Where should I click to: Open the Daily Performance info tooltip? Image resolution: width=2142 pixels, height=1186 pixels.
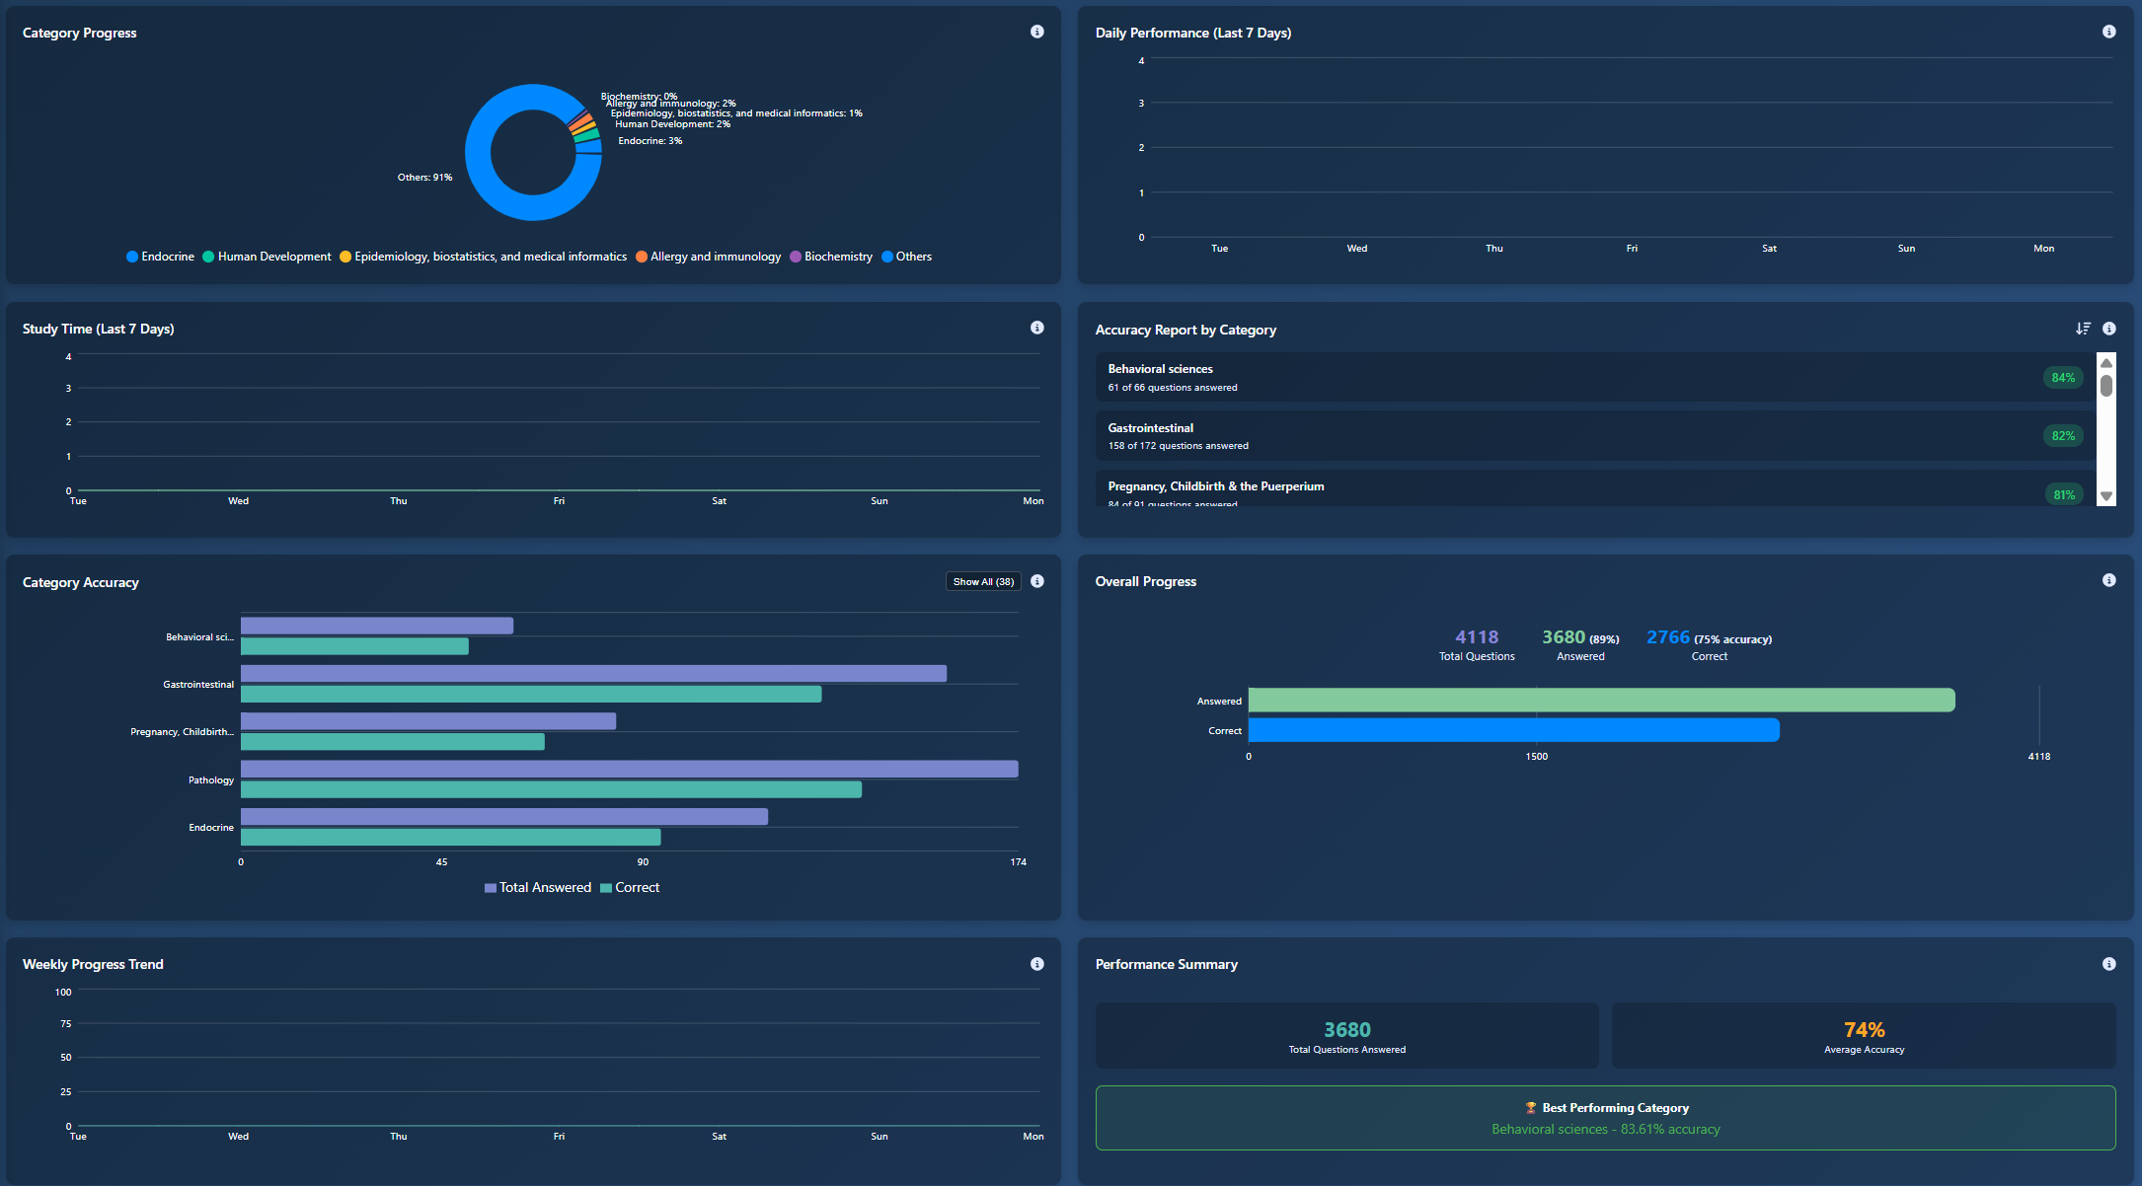pyautogui.click(x=2108, y=31)
